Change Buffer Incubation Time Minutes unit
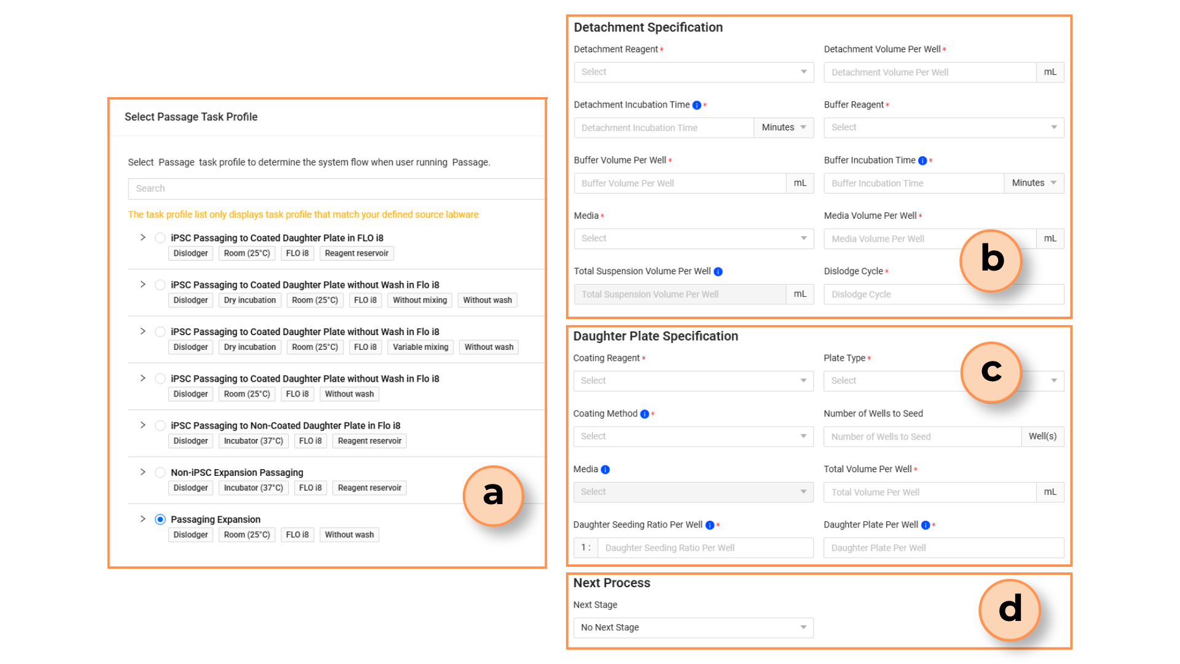The height and width of the screenshot is (664, 1180). (1034, 183)
